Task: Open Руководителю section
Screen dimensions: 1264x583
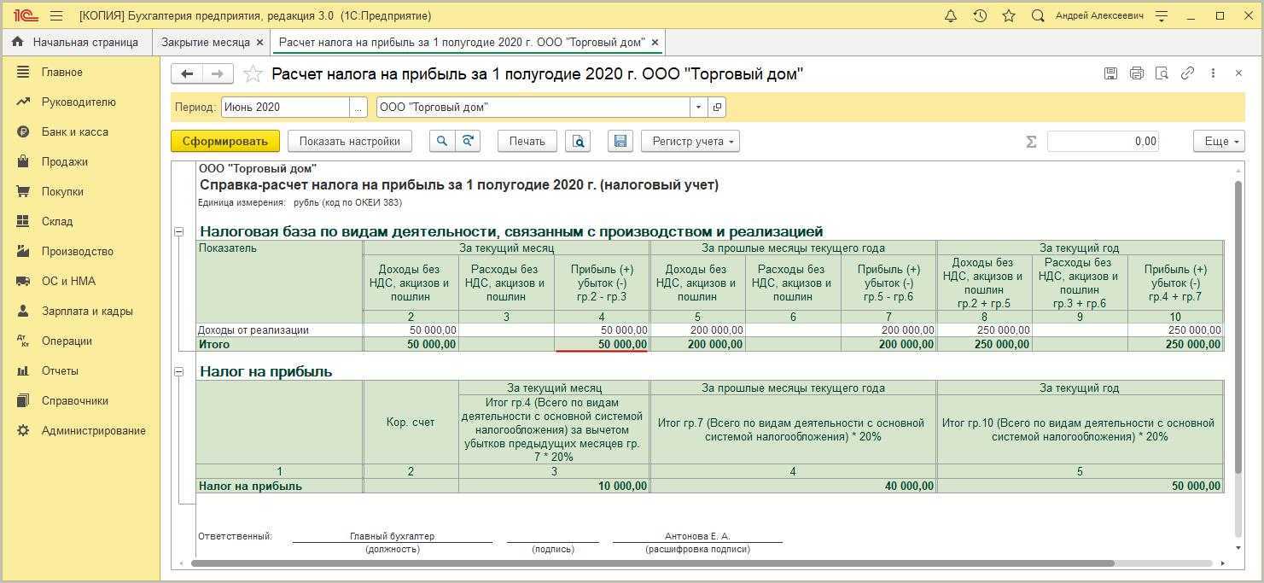Action: tap(79, 102)
